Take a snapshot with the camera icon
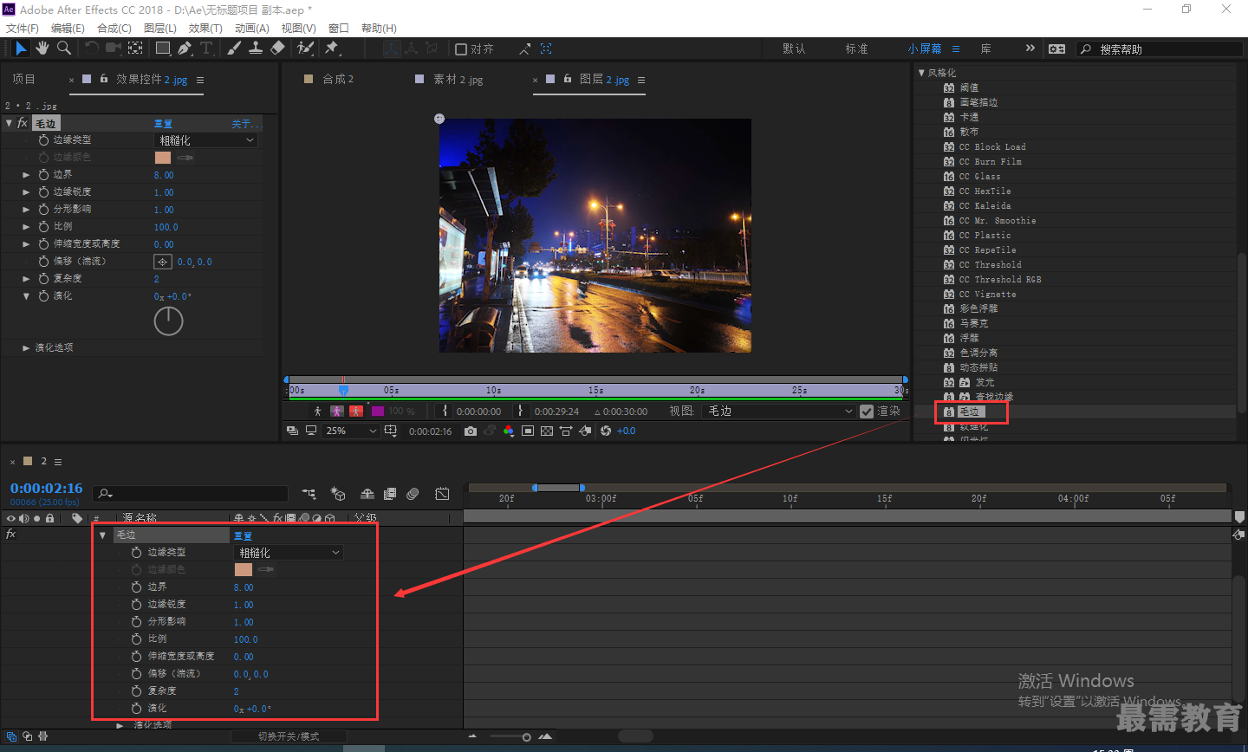 (470, 431)
